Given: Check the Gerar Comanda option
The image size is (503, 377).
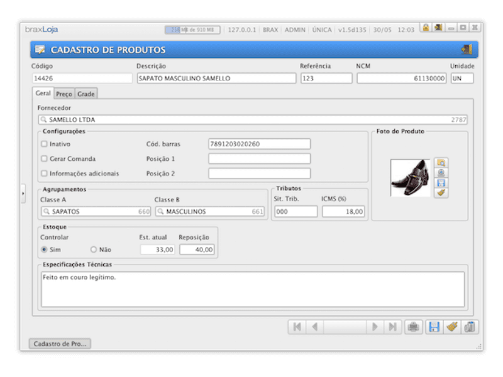Looking at the screenshot, I should click(44, 159).
